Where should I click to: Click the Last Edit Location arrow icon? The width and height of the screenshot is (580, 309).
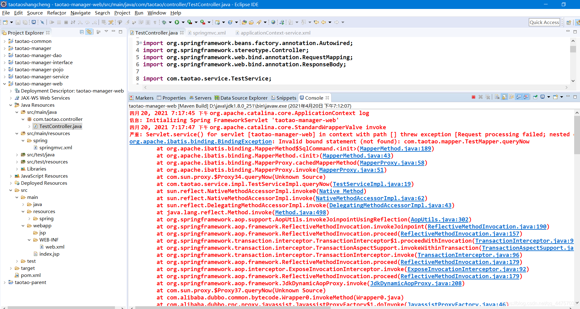[x=316, y=22]
